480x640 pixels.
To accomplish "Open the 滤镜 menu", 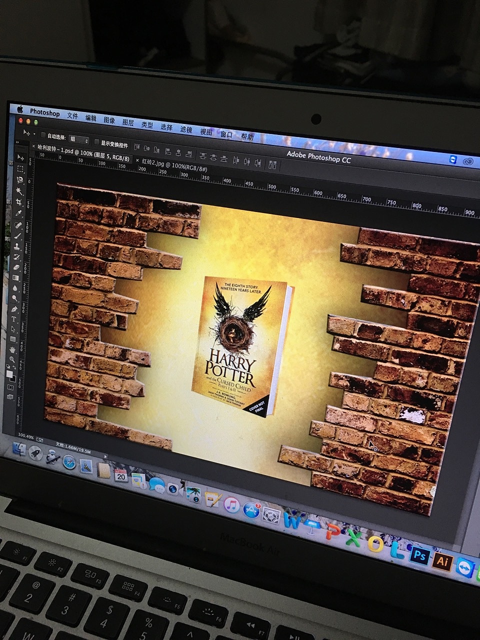I will pos(186,129).
